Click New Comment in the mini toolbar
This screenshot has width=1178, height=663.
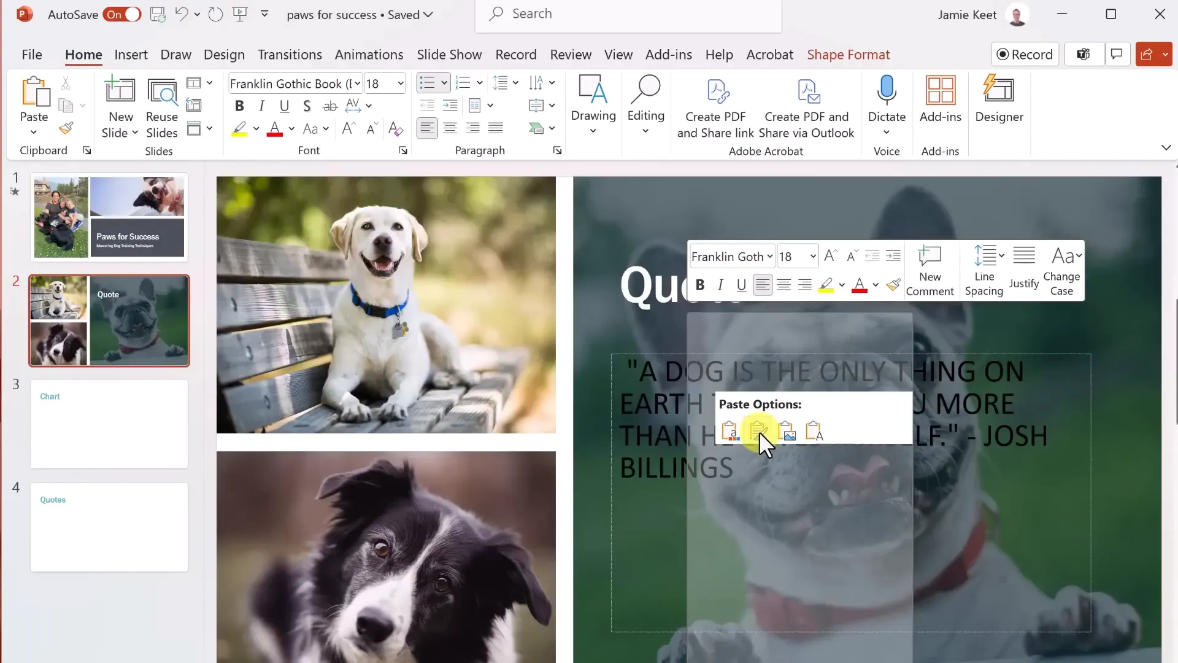point(930,271)
